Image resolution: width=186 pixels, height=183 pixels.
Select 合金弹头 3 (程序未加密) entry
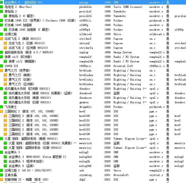[x=26, y=161]
